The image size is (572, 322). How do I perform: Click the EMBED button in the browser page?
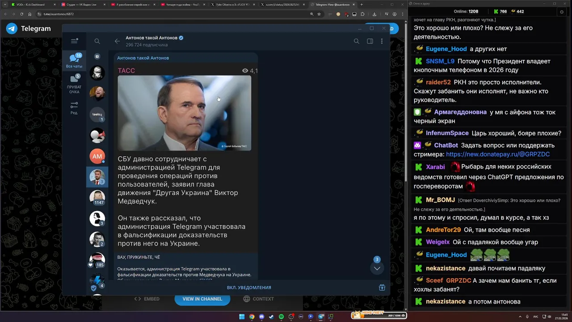[147, 299]
